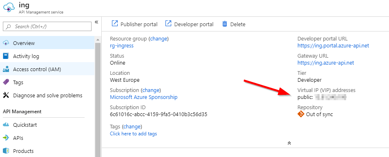The width and height of the screenshot is (389, 157).
Task: Change the Subscription
Action: 151,90
